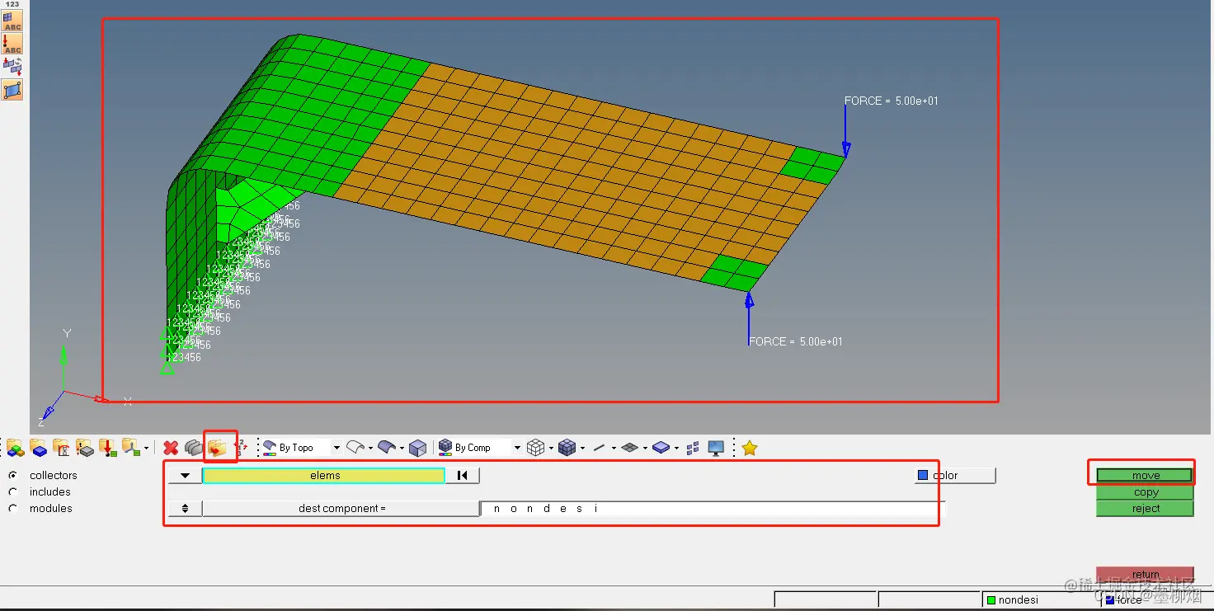1214x611 pixels.
Task: Click the Components collector icon
Action: [16, 448]
